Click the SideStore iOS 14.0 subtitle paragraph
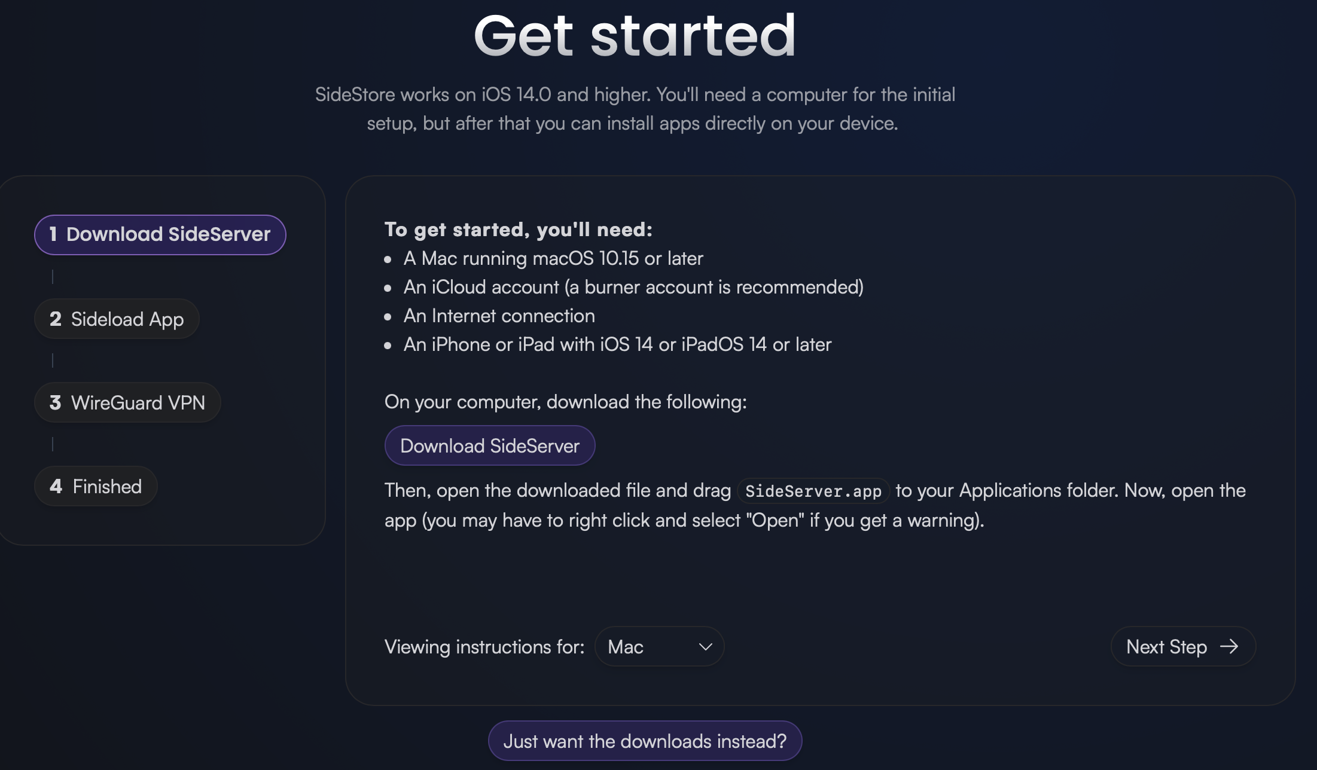 635,109
